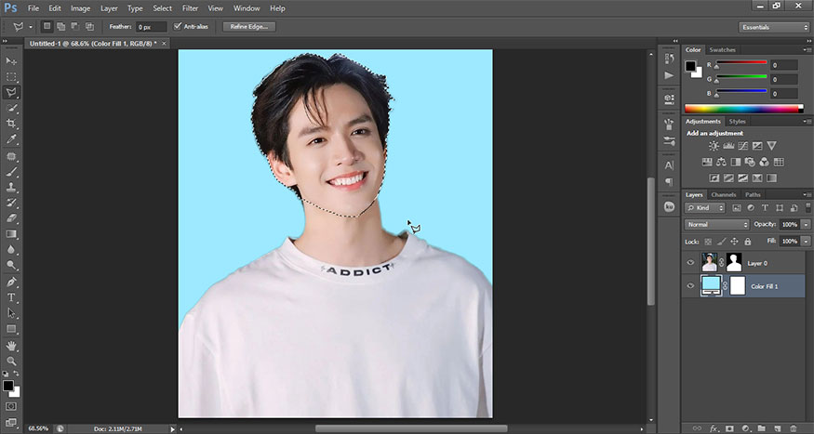The width and height of the screenshot is (814, 434).
Task: Select the Pen tool
Action: point(11,282)
